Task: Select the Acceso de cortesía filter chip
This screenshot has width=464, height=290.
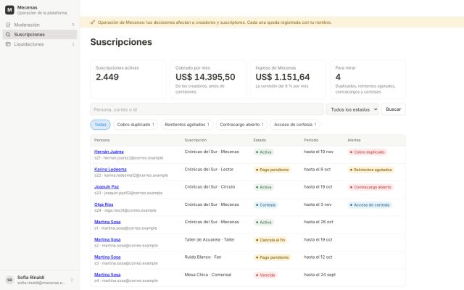Action: (x=295, y=125)
